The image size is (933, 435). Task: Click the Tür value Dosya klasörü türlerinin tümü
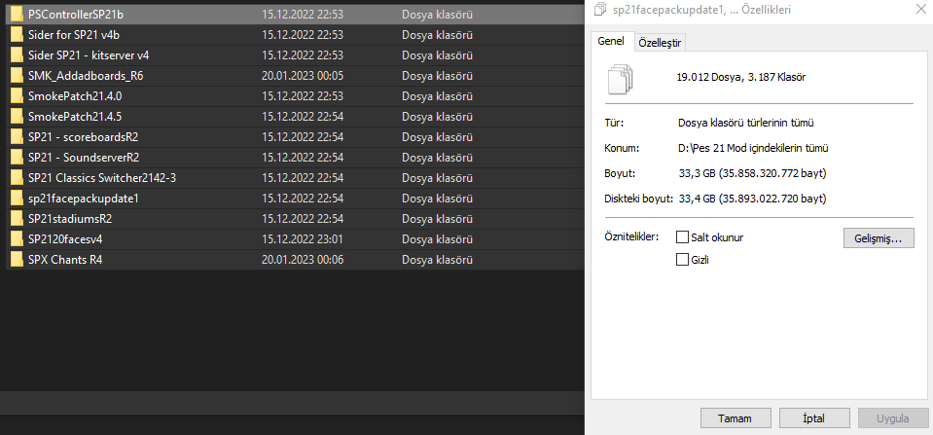745,124
